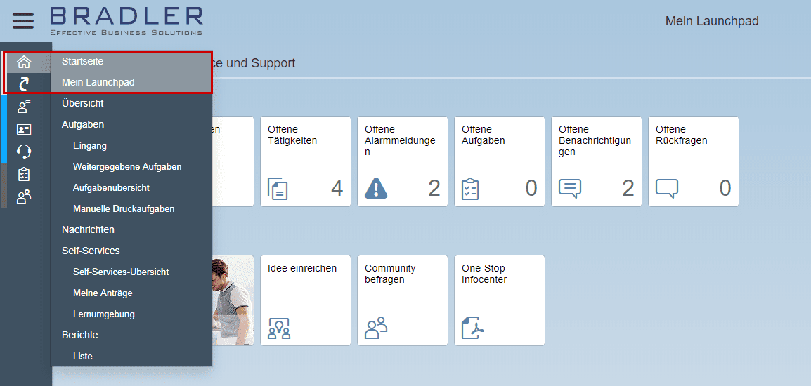The height and width of the screenshot is (386, 811).
Task: Click the PDF icon on One-Stop-Infocenter tile
Action: (473, 328)
